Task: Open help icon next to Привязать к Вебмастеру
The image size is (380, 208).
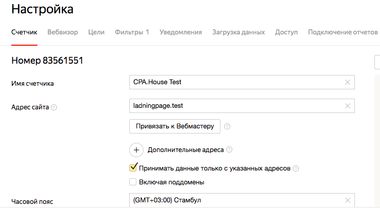Action: [227, 126]
